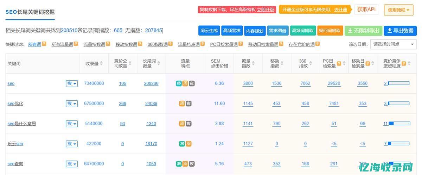This screenshot has height=175, width=422.
Task: Click help icon next to 360指数词 filter
Action: 171,44
